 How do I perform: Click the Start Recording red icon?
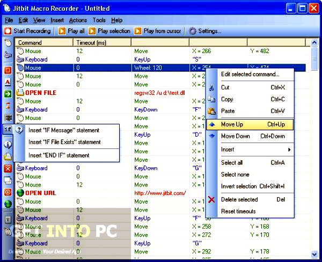click(8, 31)
